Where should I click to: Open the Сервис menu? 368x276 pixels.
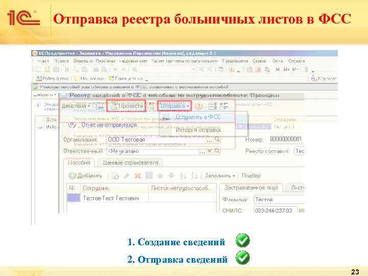tap(260, 61)
